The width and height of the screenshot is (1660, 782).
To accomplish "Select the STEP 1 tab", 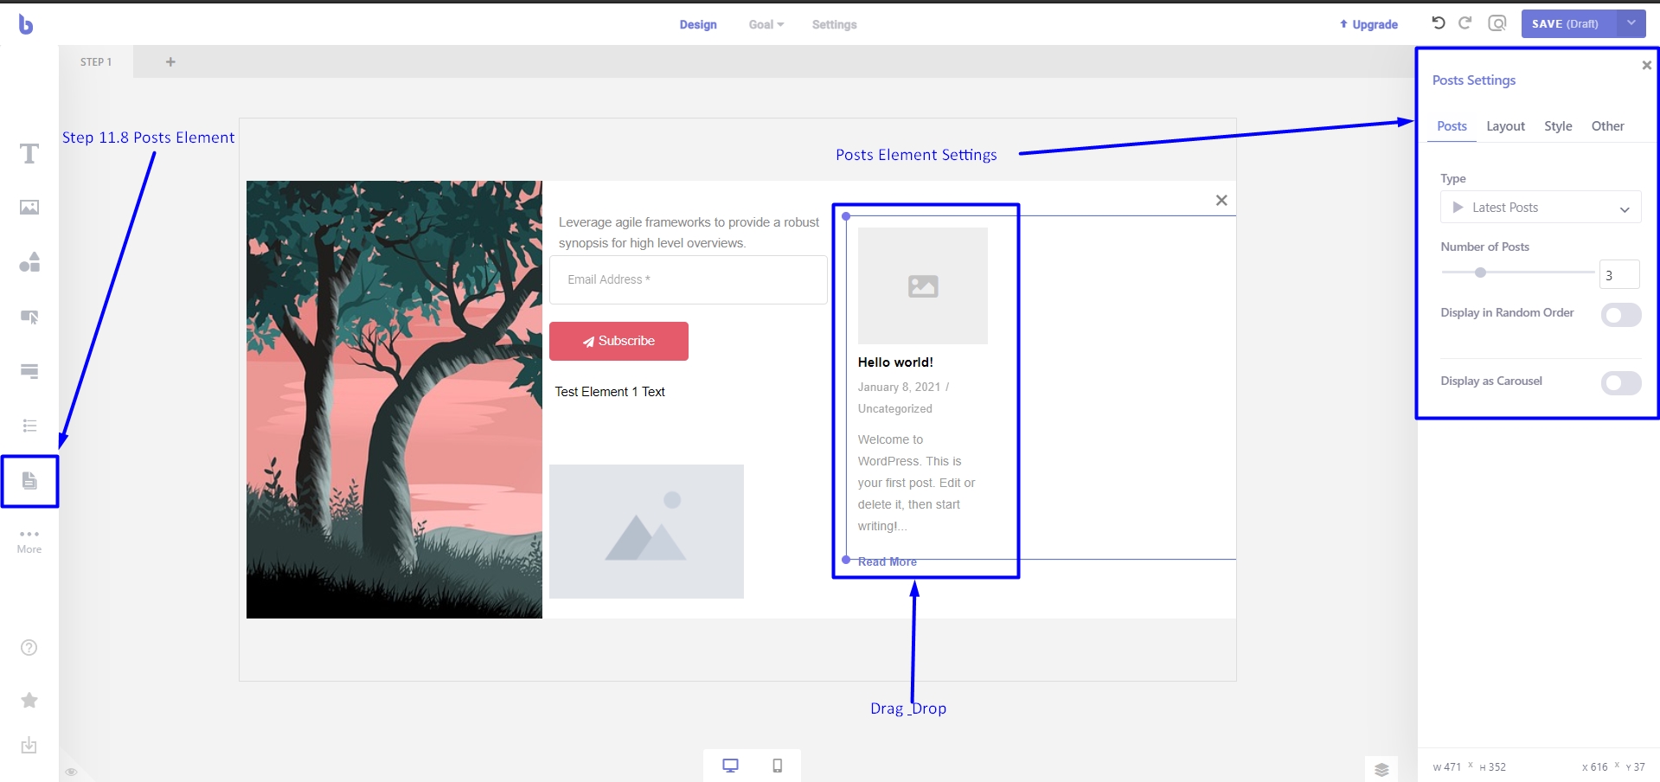I will tap(96, 61).
